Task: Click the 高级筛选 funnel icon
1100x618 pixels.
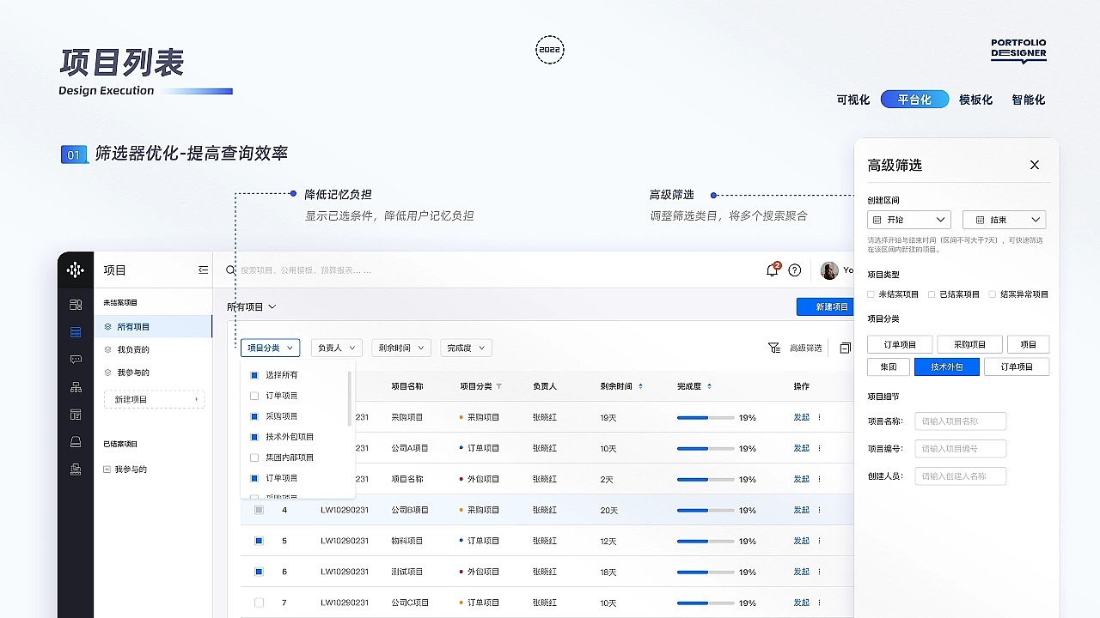Action: coord(774,348)
